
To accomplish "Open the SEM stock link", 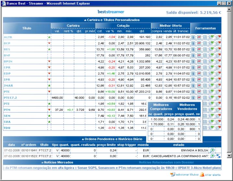I will pyautogui.click(x=7, y=116).
